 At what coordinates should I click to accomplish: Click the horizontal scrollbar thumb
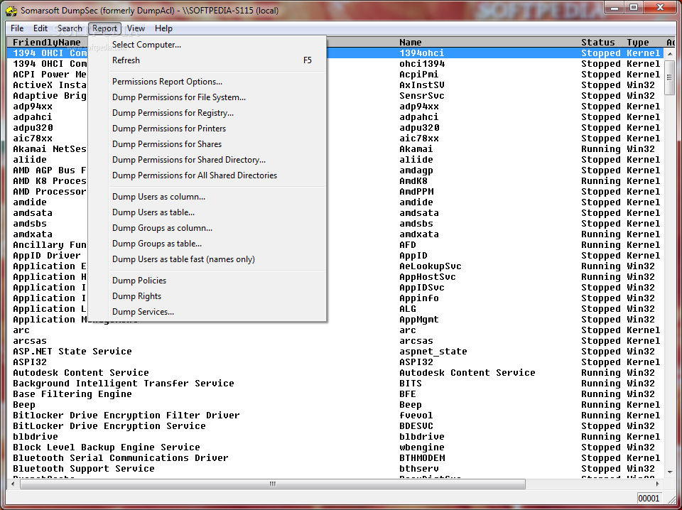(x=272, y=484)
